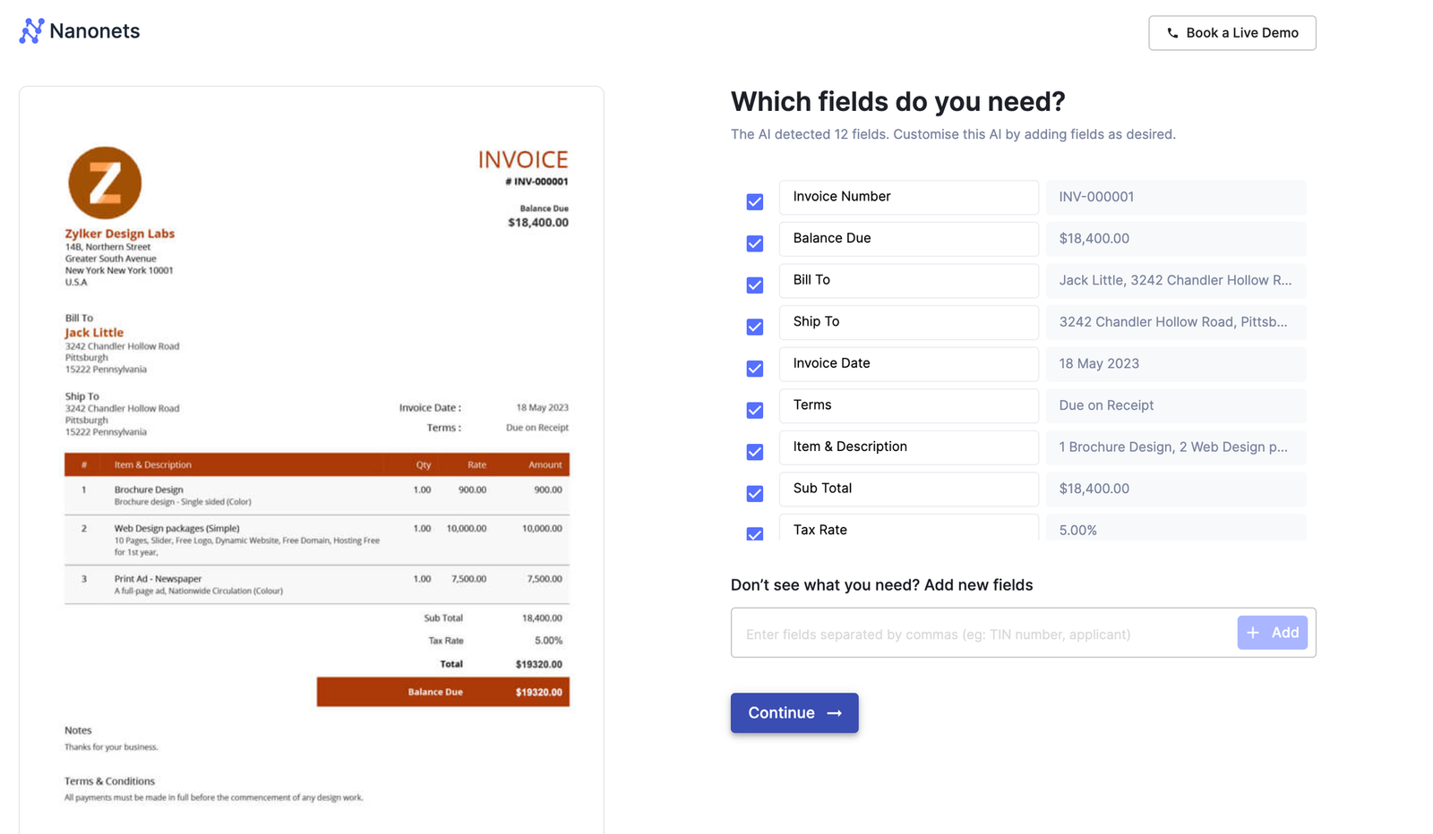Disable the Bill To field
The width and height of the screenshot is (1433, 834).
754,285
